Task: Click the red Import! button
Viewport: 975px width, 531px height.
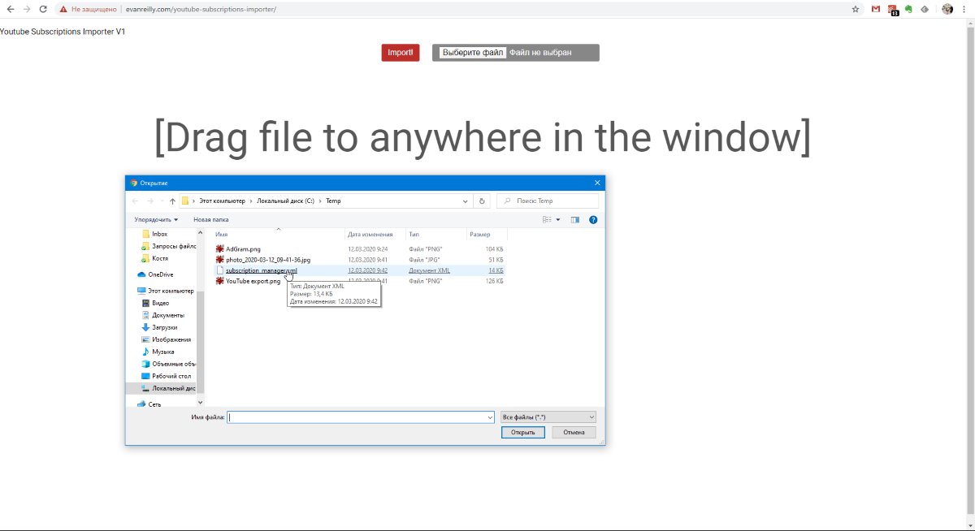Action: coord(401,53)
